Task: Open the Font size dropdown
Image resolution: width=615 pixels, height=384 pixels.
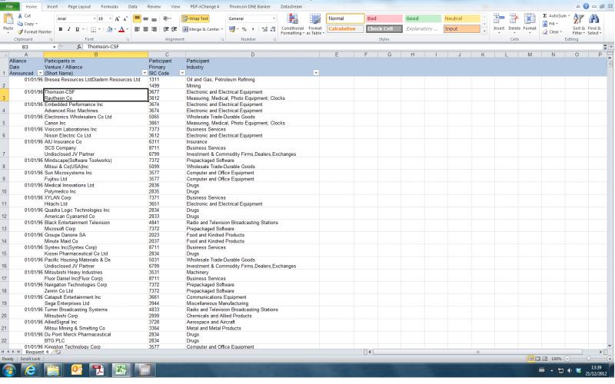Action: [x=110, y=18]
